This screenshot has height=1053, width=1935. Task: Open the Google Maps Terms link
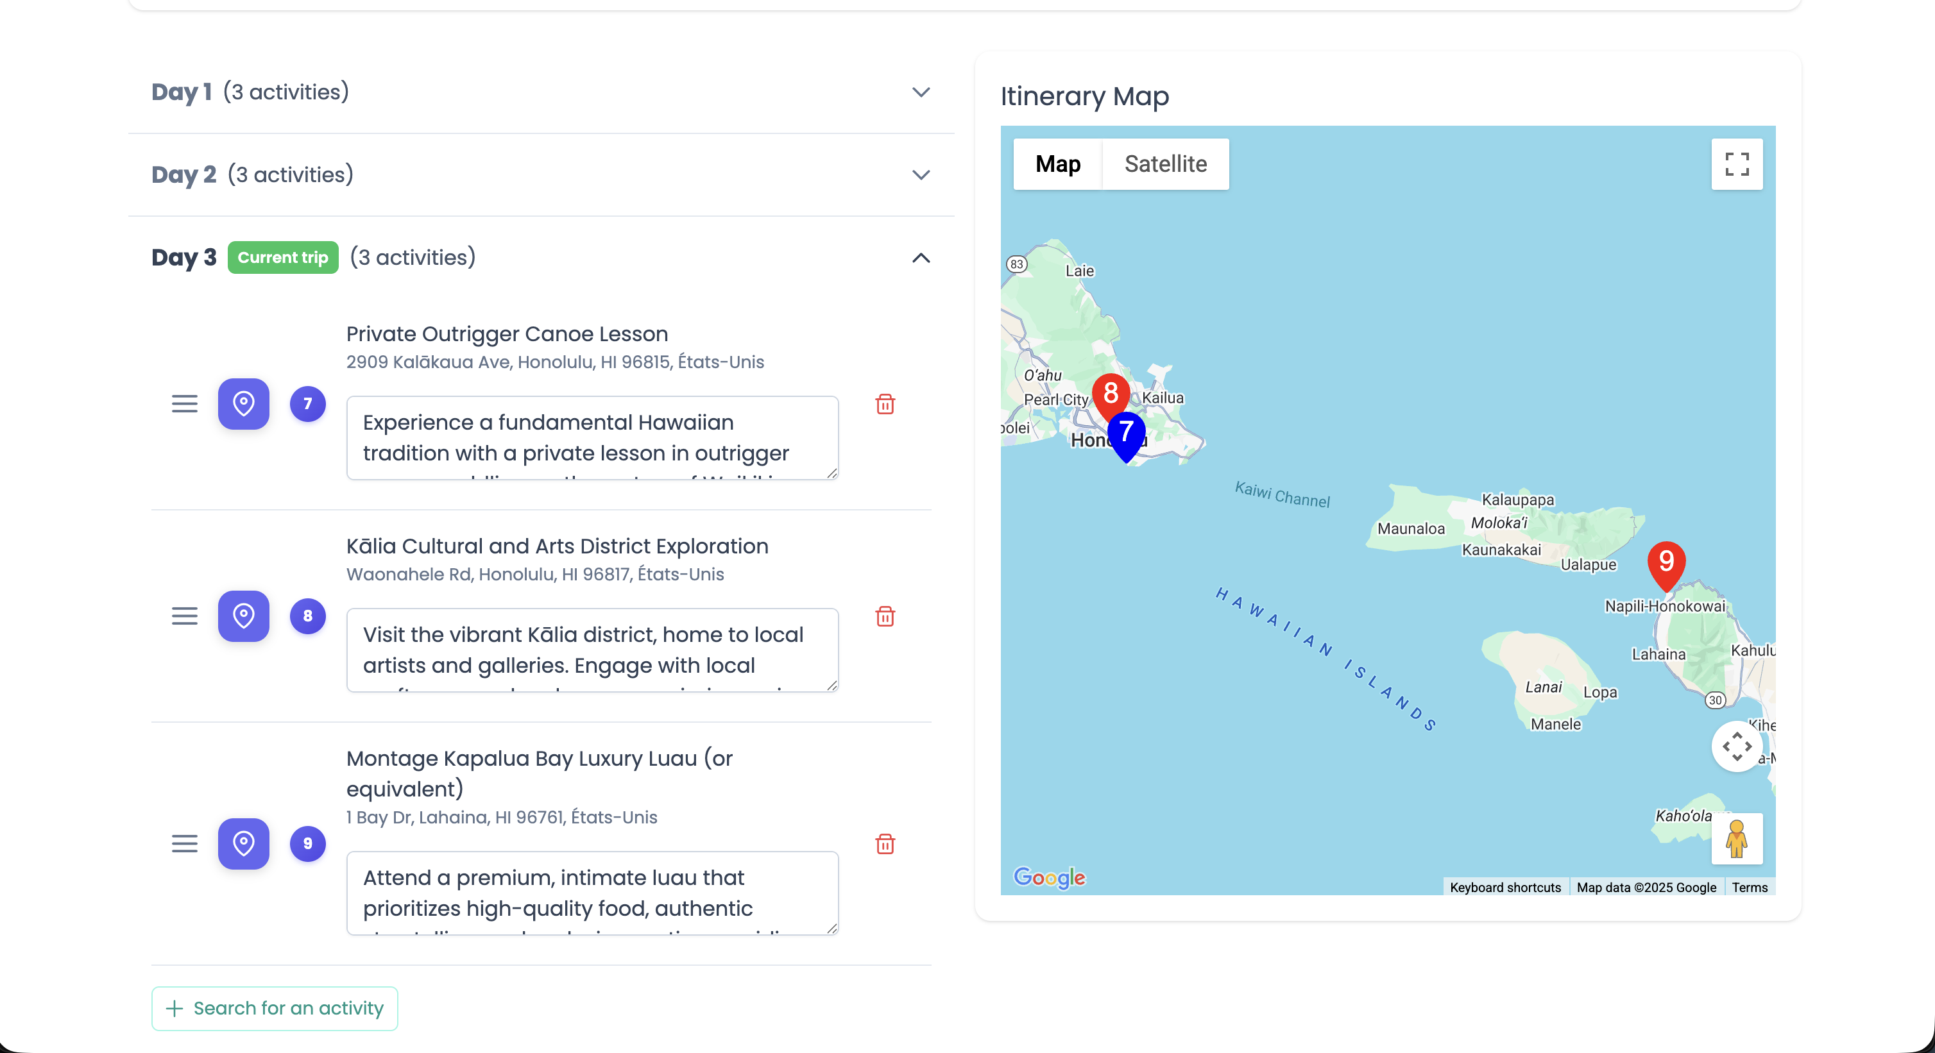tap(1750, 887)
